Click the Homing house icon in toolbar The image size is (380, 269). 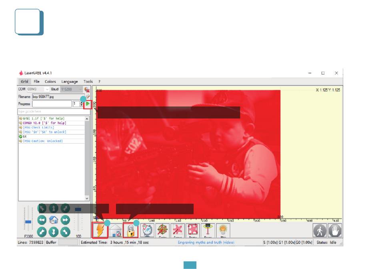(115, 231)
